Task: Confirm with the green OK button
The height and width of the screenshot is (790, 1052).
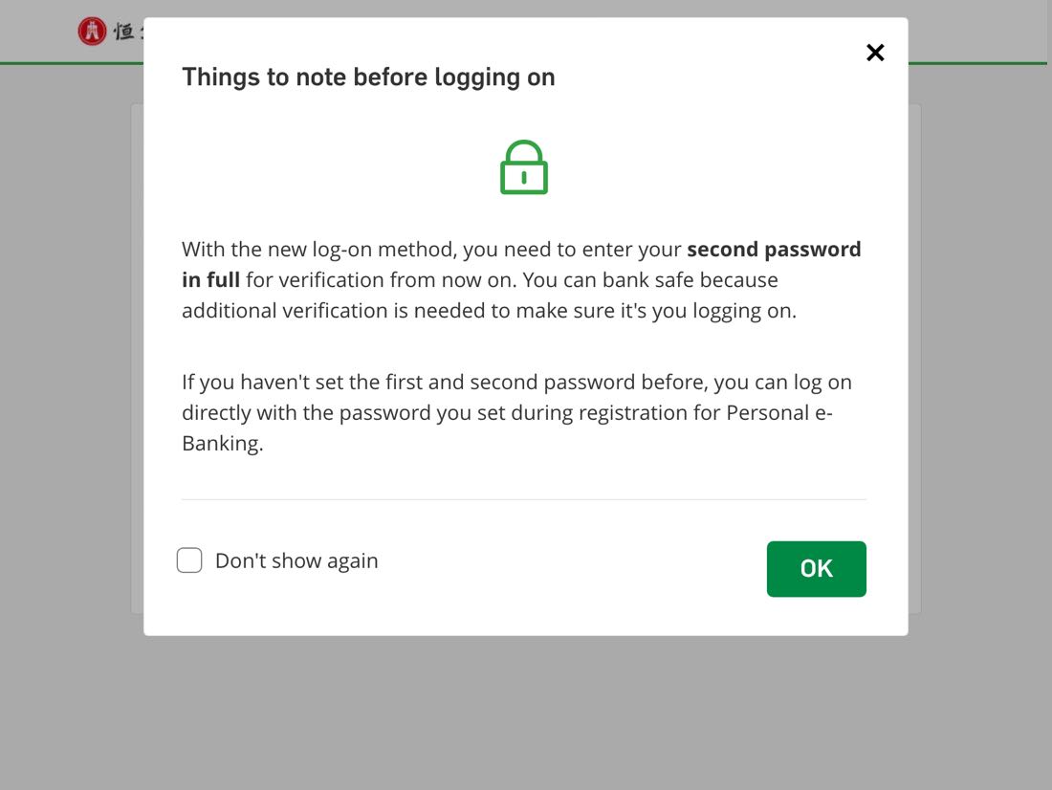Action: tap(816, 568)
